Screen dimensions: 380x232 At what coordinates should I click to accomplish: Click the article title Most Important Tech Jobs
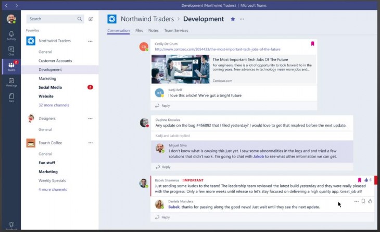[250, 60]
